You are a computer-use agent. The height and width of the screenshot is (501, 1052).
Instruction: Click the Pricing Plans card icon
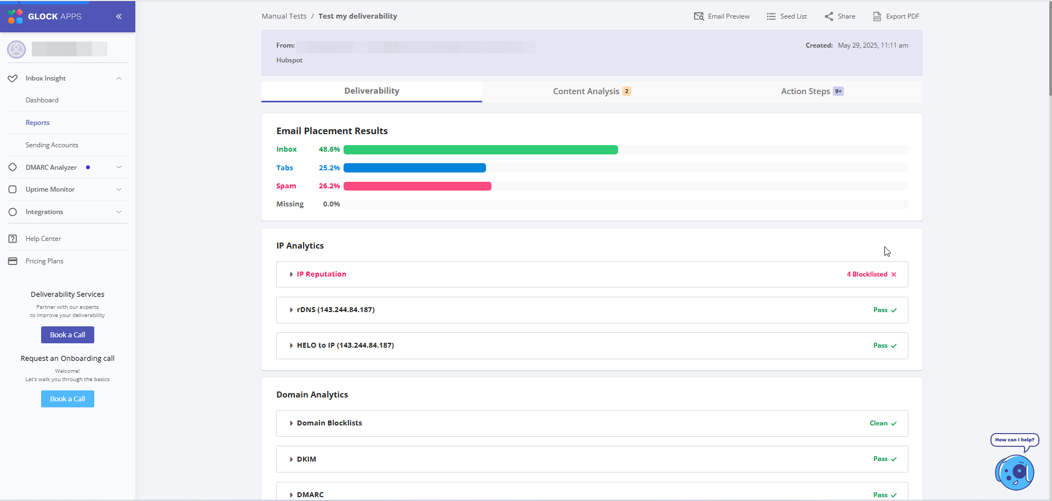[13, 261]
